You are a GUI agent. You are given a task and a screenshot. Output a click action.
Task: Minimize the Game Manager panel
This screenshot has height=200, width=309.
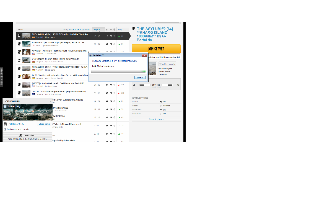50,101
